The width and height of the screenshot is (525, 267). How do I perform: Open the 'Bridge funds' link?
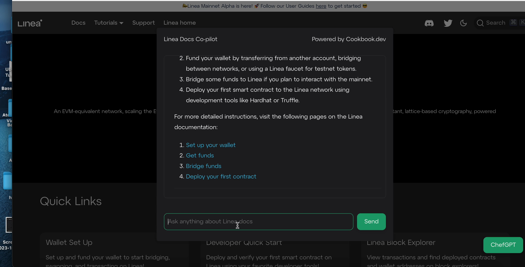pyautogui.click(x=204, y=166)
